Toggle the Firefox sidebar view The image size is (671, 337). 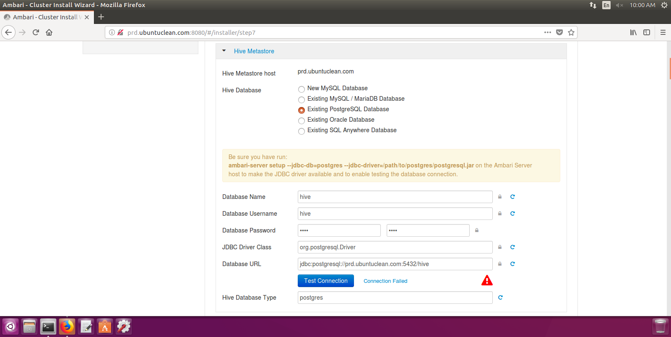(647, 32)
